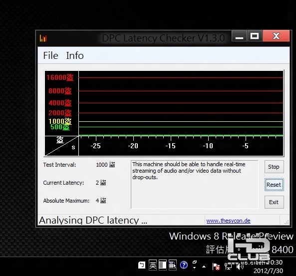This screenshot has height=276, width=296.
Task: Click the 8000 label on graph axis
Action: point(60,91)
